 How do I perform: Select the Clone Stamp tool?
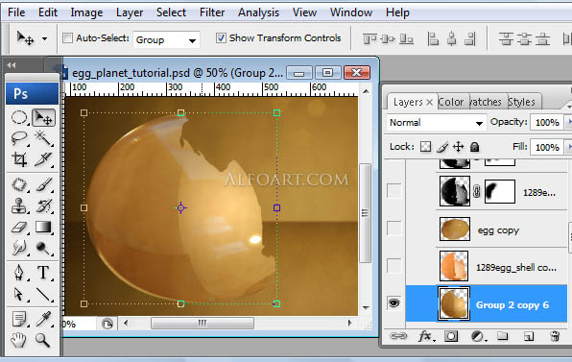(x=19, y=205)
